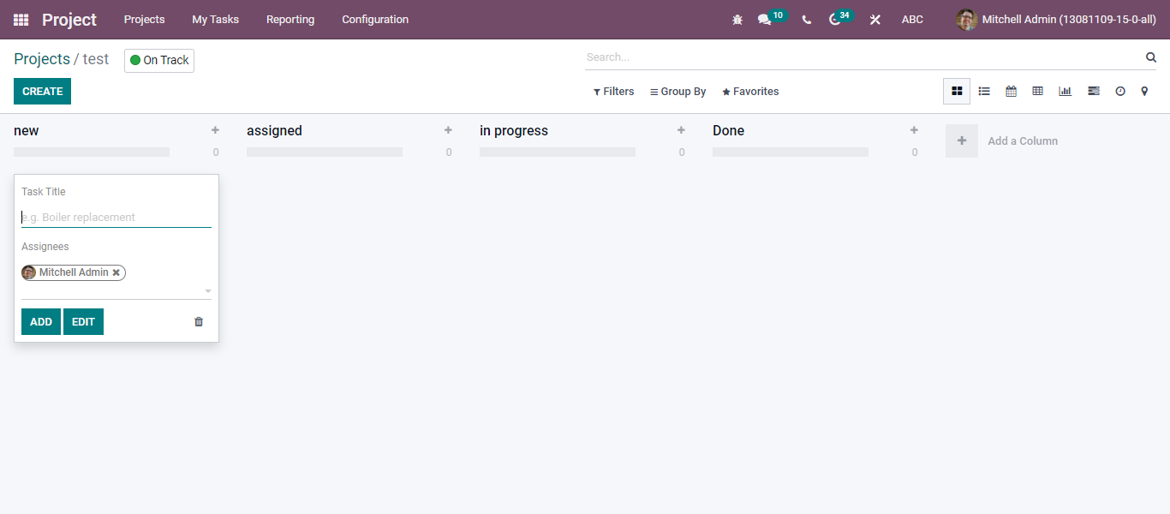Click the assigned column header
This screenshot has width=1170, height=514.
274,130
